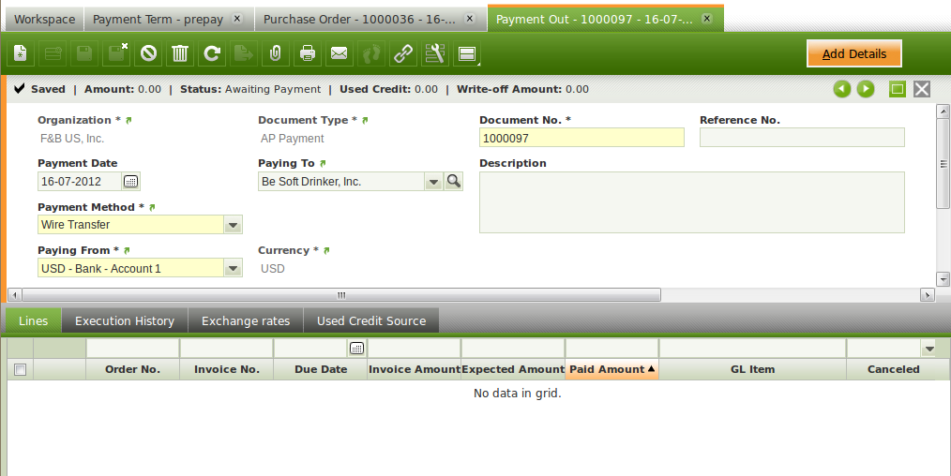
Task: Expand the Paying To dropdown arrow
Action: (432, 182)
